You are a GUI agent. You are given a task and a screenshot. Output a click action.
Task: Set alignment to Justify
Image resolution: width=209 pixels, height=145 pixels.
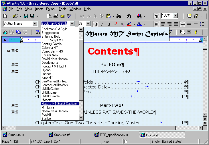coord(176,24)
